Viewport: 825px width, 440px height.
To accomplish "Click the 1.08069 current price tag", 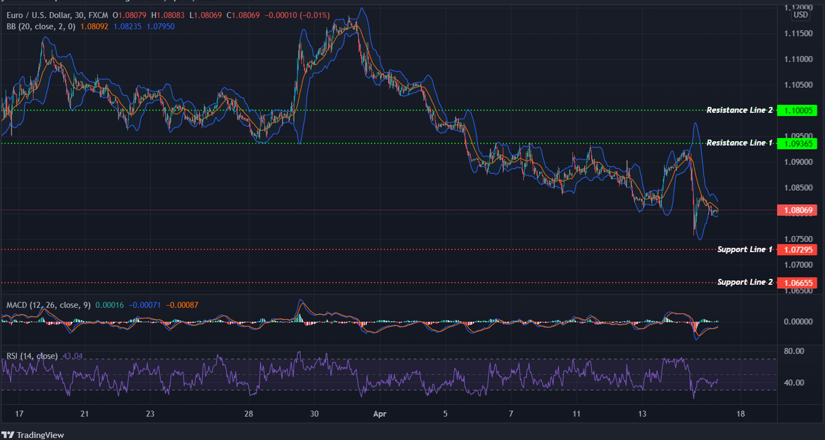I will (797, 210).
